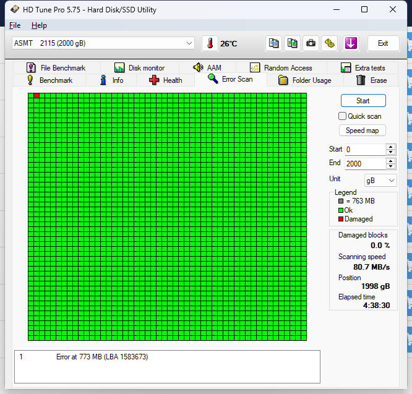Open the Extra tests tab
412x394 pixels.
point(363,68)
